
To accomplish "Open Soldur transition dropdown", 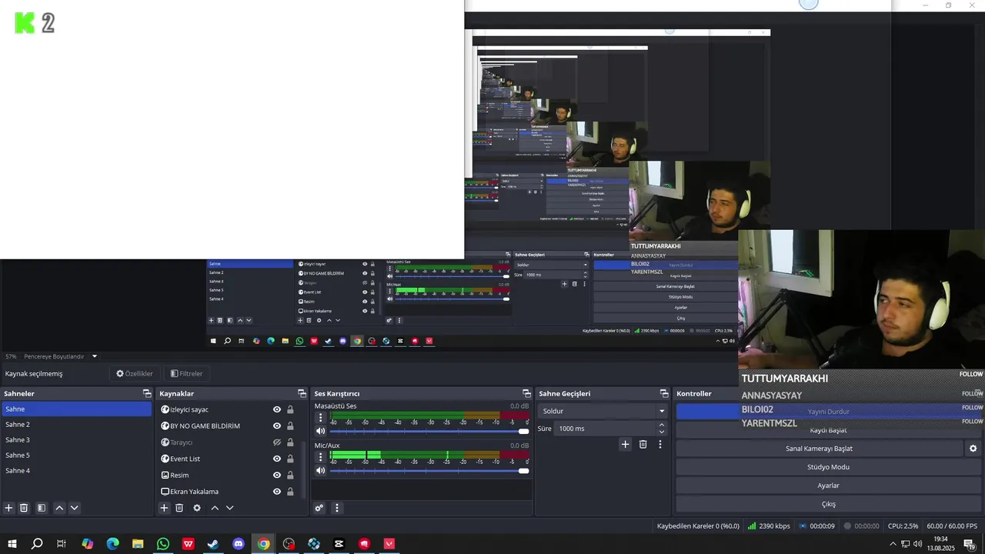I will click(603, 411).
